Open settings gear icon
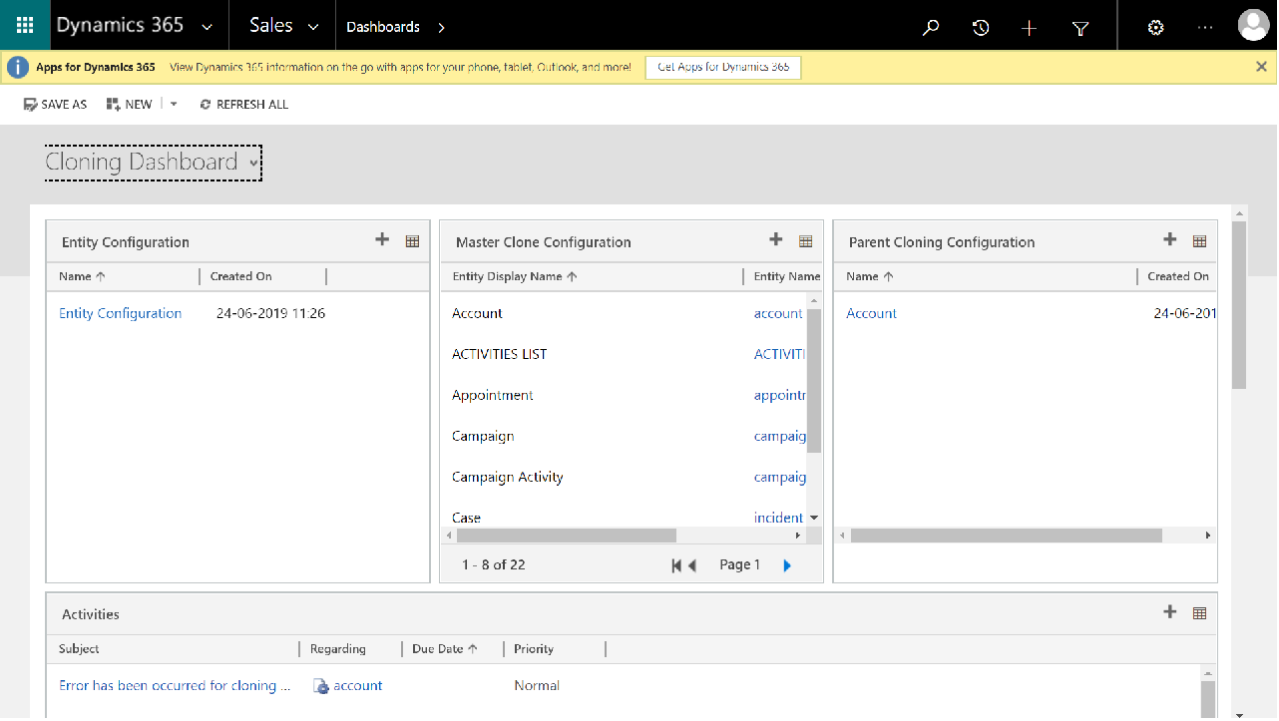 pos(1155,28)
